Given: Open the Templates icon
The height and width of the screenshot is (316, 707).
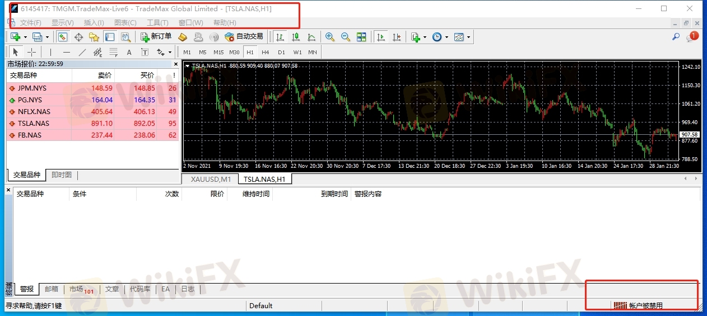Looking at the screenshot, I should point(459,37).
